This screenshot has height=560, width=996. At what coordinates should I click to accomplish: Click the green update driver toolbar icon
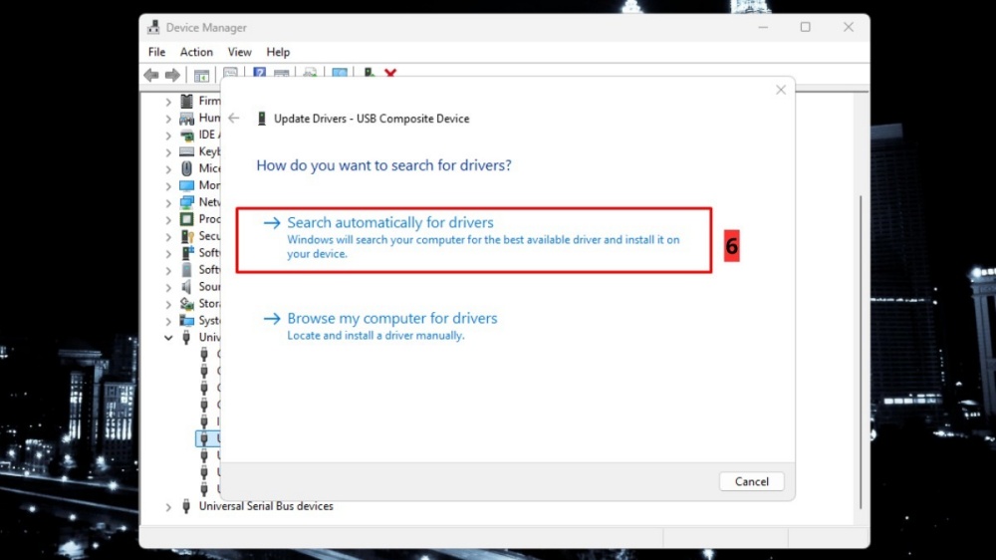pyautogui.click(x=370, y=74)
